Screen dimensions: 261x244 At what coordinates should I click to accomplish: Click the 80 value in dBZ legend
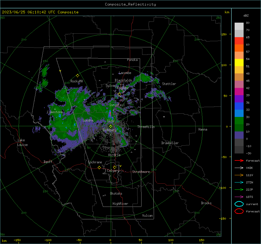click(248, 23)
